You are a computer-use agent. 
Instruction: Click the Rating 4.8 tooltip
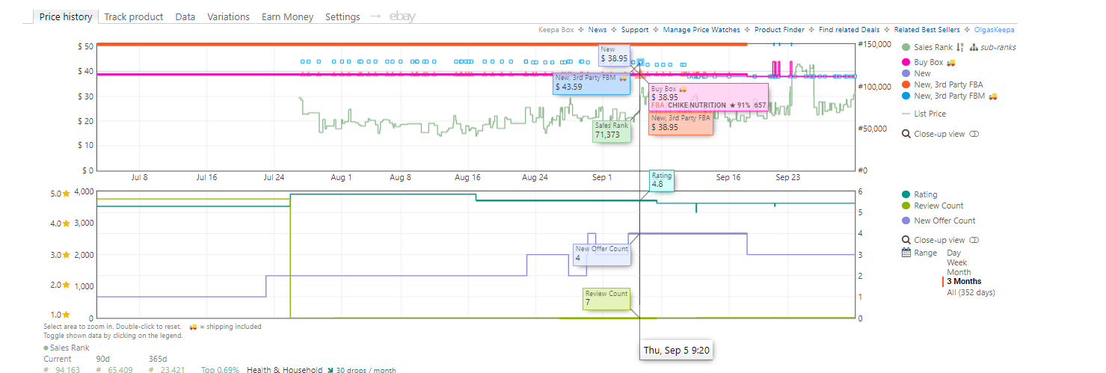pos(662,180)
